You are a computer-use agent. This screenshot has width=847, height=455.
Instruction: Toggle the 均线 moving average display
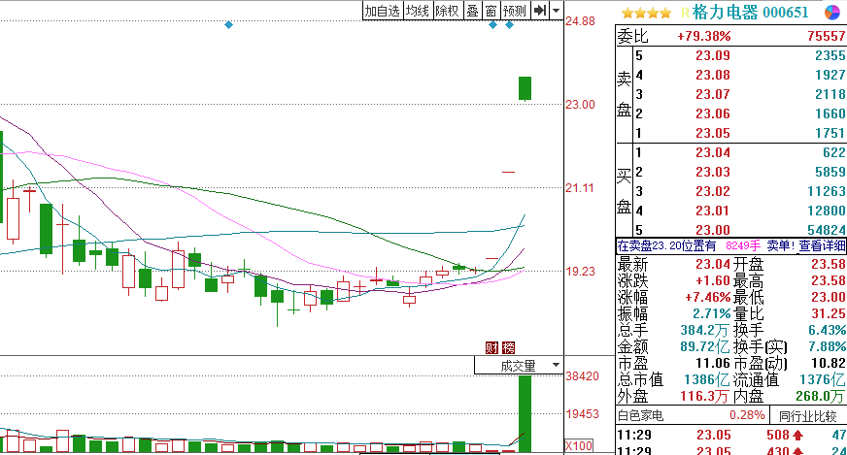[418, 11]
